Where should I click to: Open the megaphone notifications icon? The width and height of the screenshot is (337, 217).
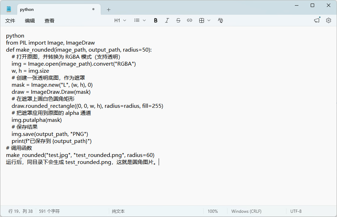(317, 20)
